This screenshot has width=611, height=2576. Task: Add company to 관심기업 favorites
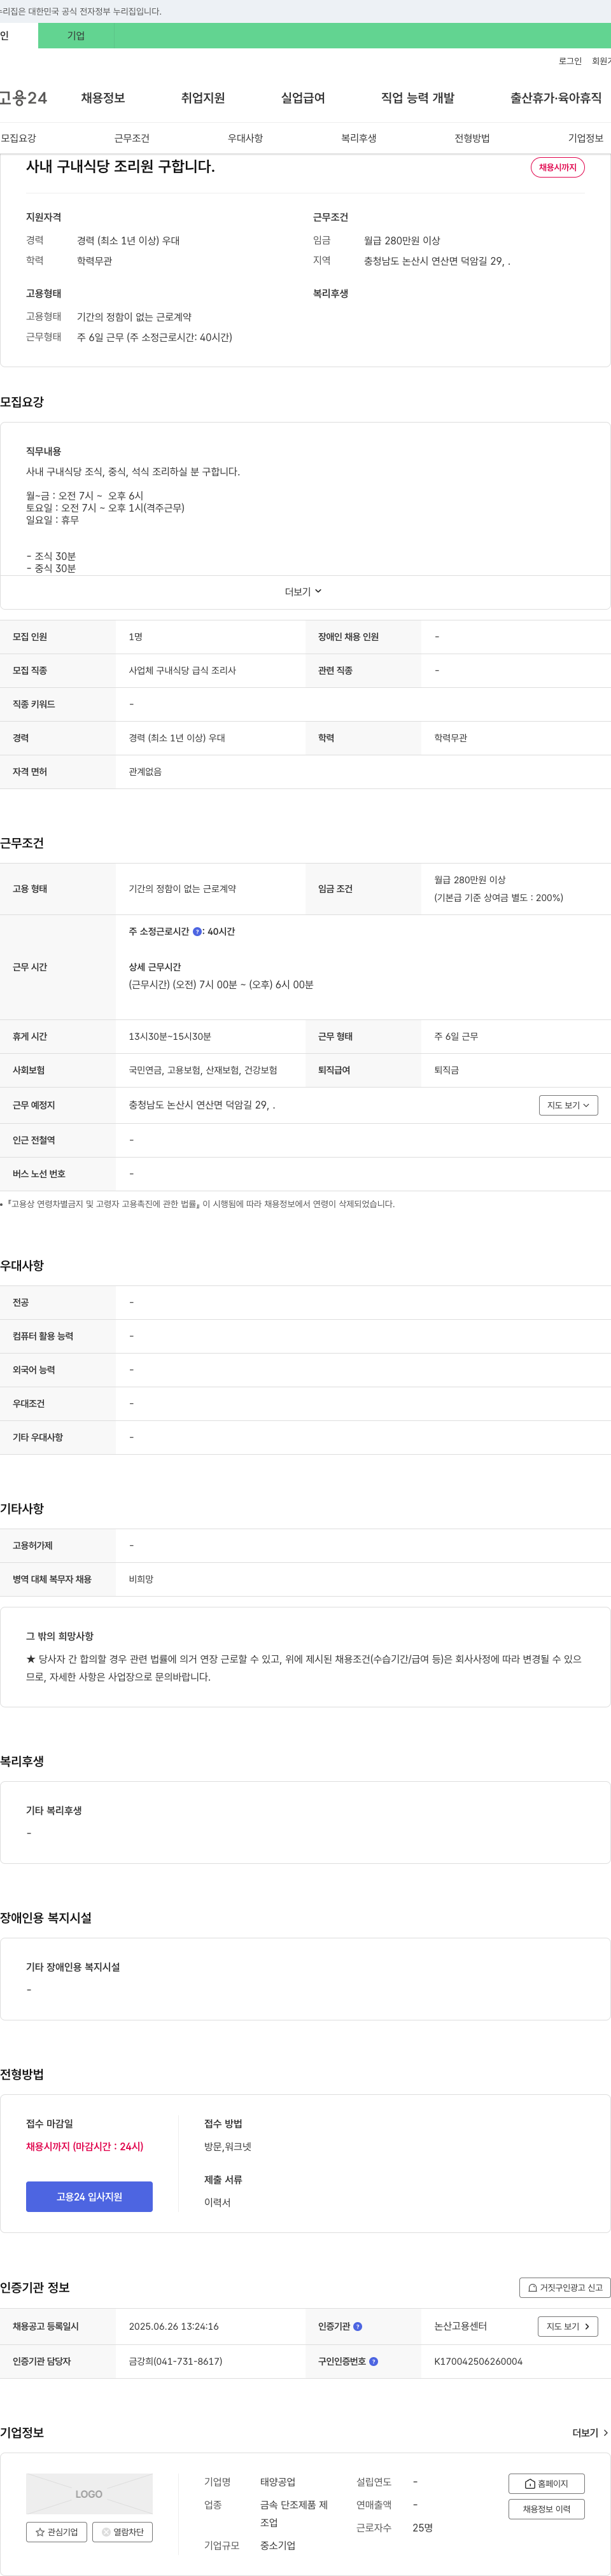(56, 2532)
